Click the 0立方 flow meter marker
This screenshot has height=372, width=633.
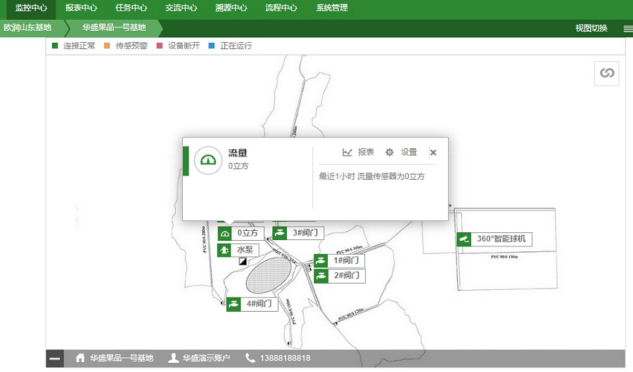tap(241, 232)
